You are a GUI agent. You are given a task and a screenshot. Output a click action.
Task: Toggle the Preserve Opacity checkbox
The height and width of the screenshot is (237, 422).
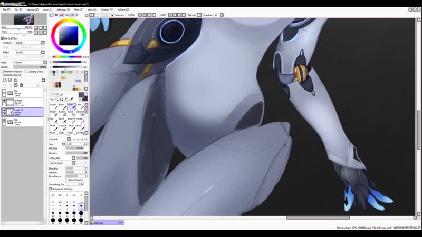pos(3,72)
